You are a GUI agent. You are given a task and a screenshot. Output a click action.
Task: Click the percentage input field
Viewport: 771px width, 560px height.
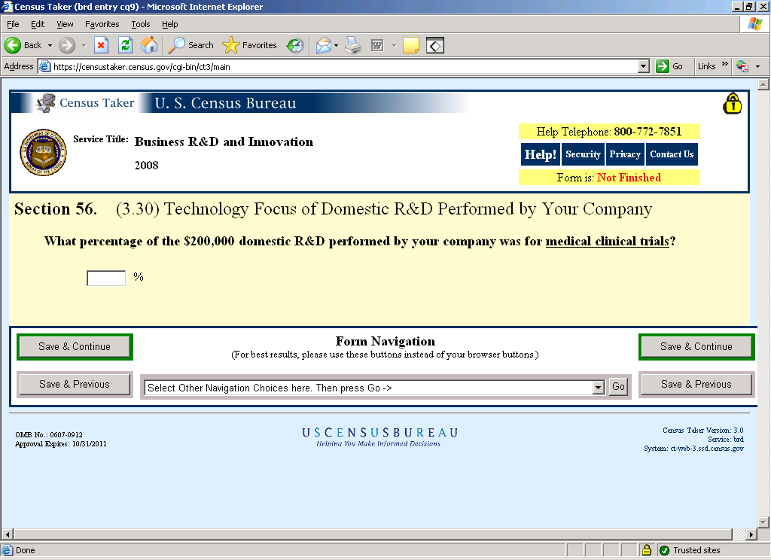point(106,278)
